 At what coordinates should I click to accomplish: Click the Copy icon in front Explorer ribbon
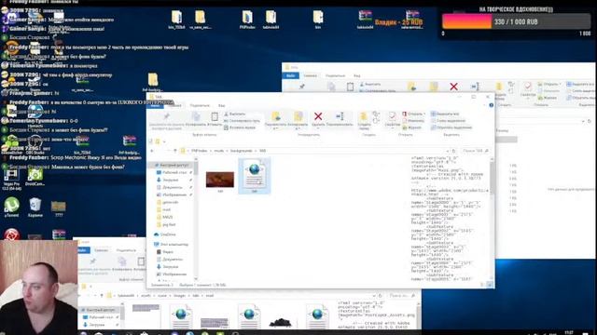[196, 116]
